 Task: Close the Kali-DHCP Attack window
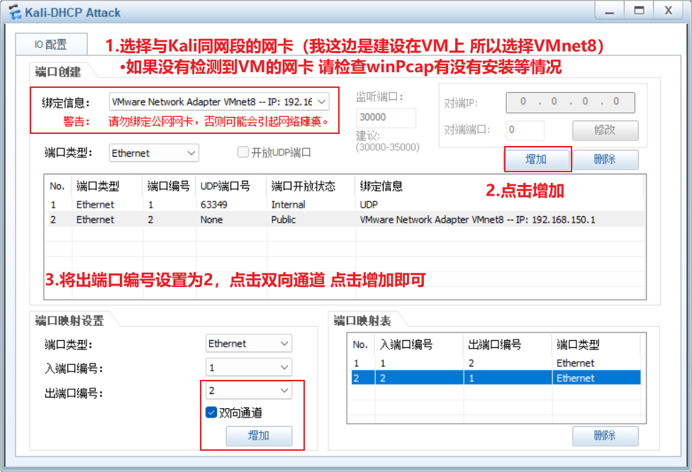pyautogui.click(x=669, y=11)
